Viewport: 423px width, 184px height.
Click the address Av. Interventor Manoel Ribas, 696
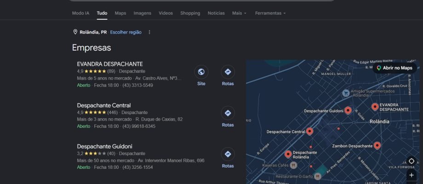(171, 161)
